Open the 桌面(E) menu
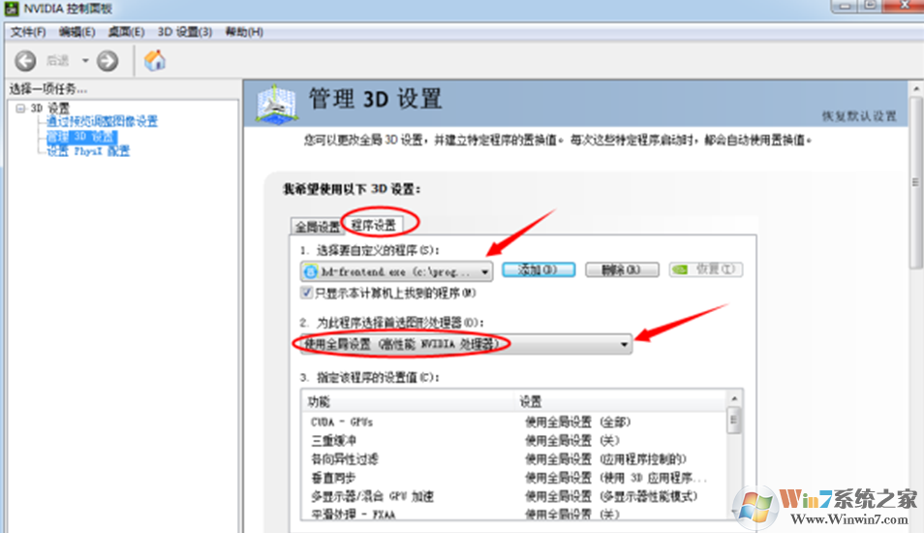Viewport: 924px width, 533px height. pos(126,32)
